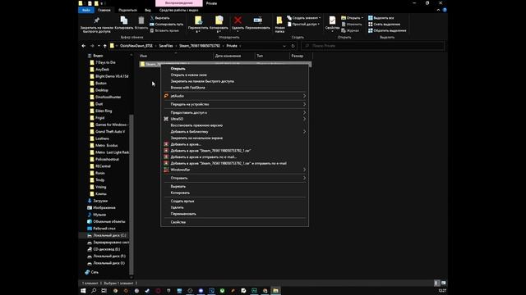Screen dimensions: 526x295
Task: Choose Добавить в архив... entry
Action: [x=234, y=144]
